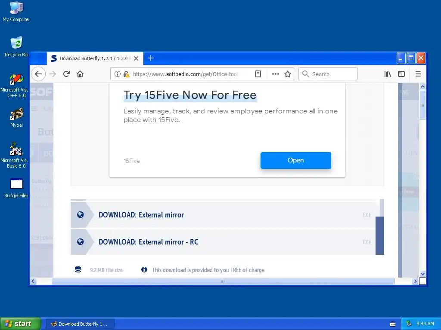The image size is (441, 330).
Task: Open page actions three-dot menu
Action: (276, 74)
